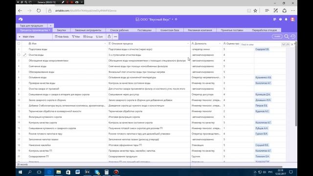The image size is (313, 176).
Task: Click the taskbar clock showing 22:18
Action: 280,172
